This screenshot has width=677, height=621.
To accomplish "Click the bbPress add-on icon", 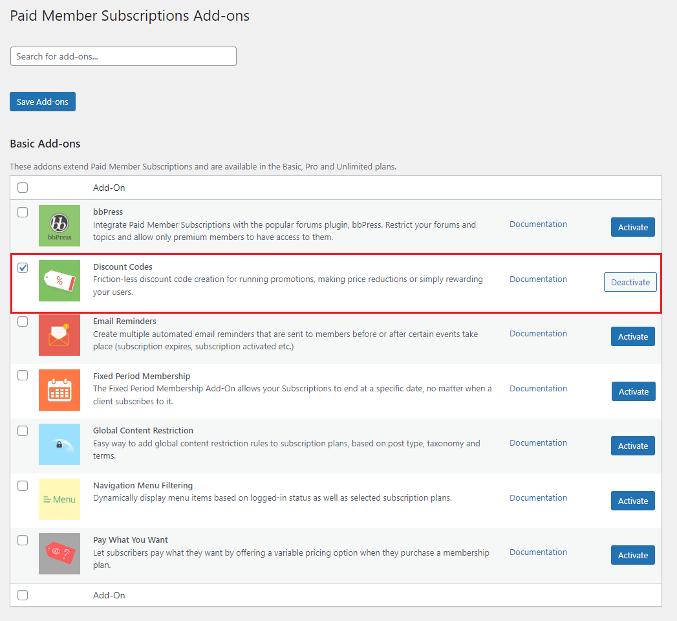I will [x=59, y=225].
